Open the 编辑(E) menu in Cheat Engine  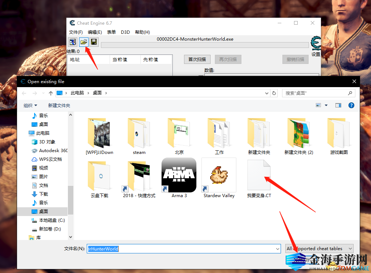[95, 32]
